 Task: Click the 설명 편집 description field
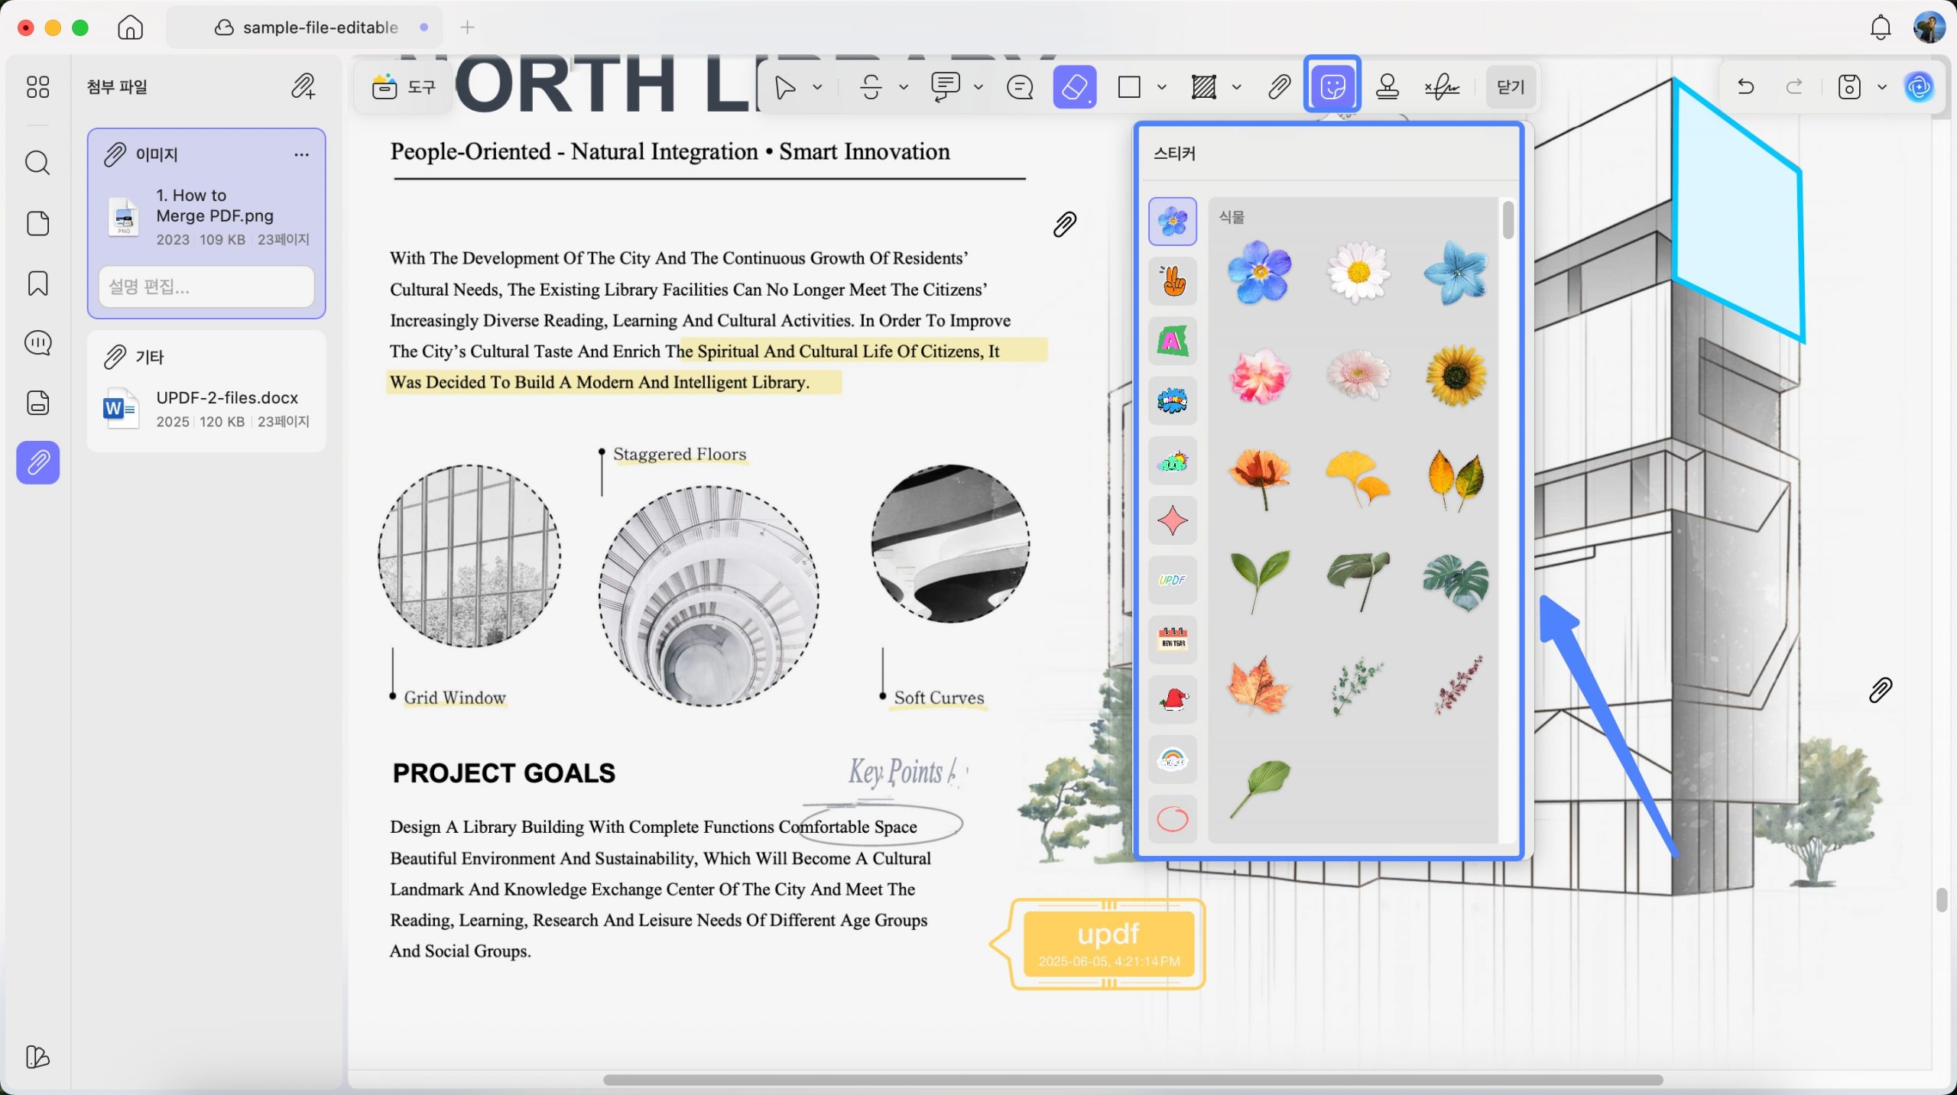[x=206, y=287]
